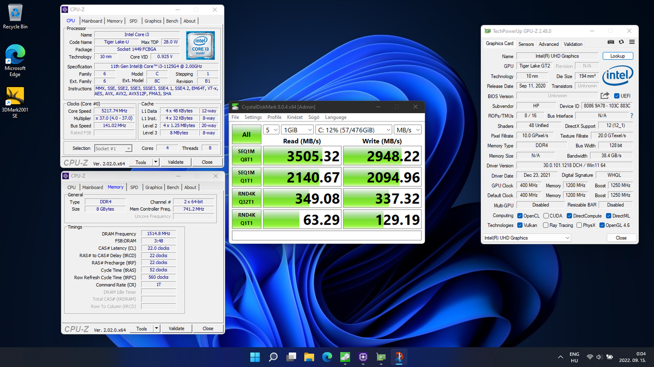Image resolution: width=654 pixels, height=367 pixels.
Task: Open the C: drive selection dropdown
Action: (x=354, y=130)
